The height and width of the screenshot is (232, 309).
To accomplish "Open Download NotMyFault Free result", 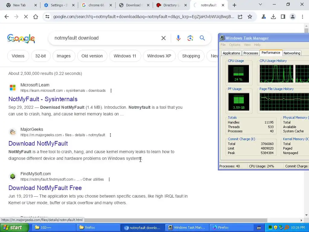I will (45, 188).
